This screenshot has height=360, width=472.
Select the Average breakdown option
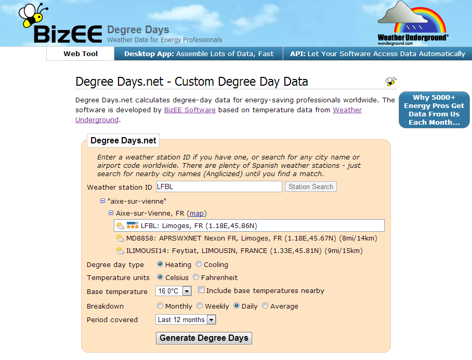(x=265, y=305)
